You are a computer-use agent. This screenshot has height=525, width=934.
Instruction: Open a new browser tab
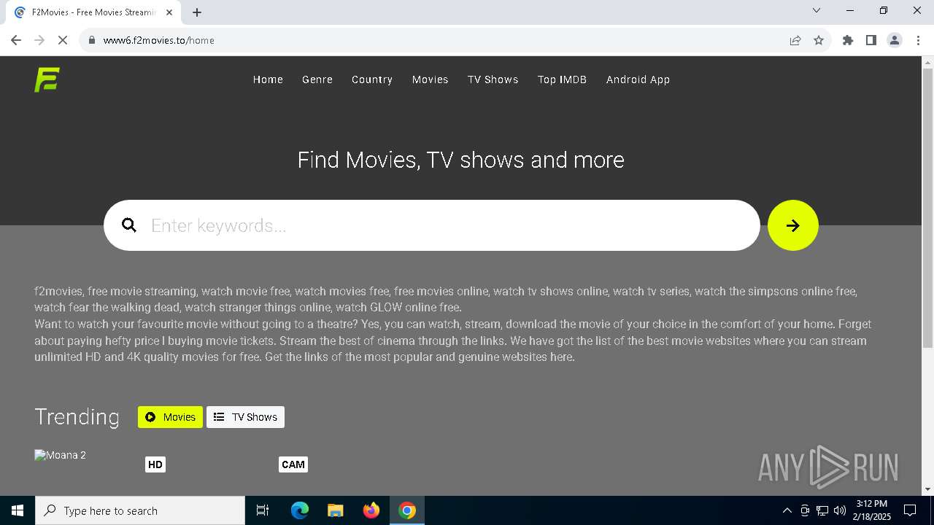[197, 12]
